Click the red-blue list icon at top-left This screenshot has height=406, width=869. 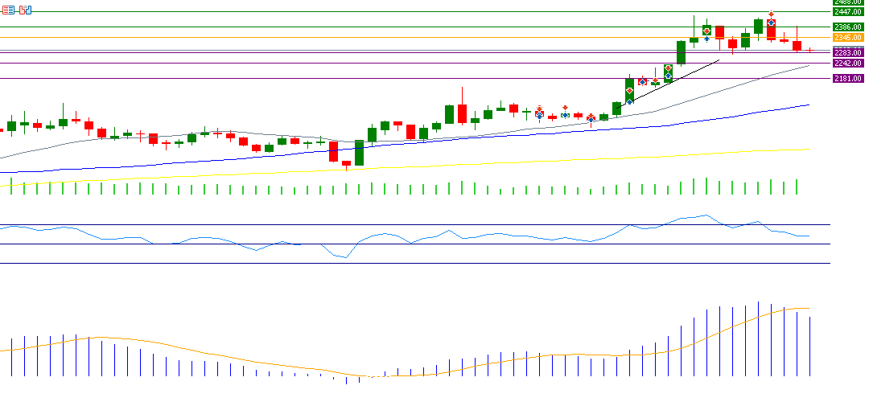click(x=8, y=10)
